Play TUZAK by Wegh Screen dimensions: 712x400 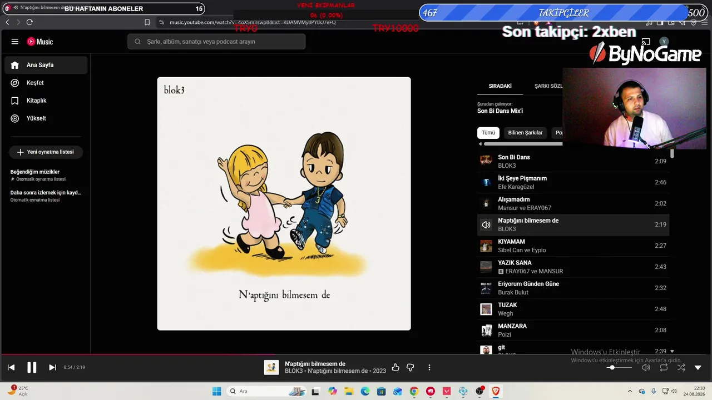click(573, 309)
